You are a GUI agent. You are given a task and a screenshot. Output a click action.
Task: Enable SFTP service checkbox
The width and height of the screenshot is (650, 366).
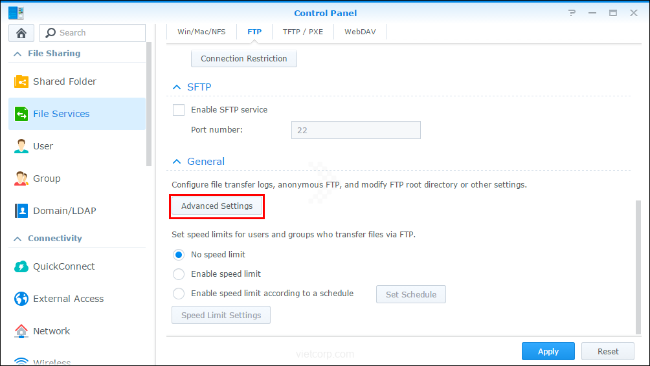pyautogui.click(x=179, y=110)
